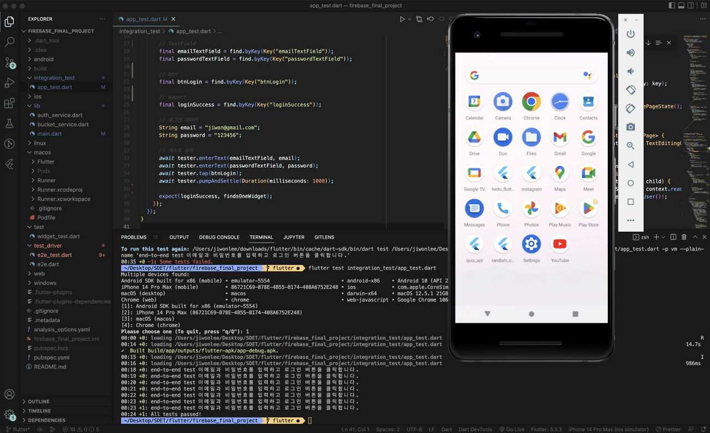Open main.dart in the explorer

tap(66, 134)
